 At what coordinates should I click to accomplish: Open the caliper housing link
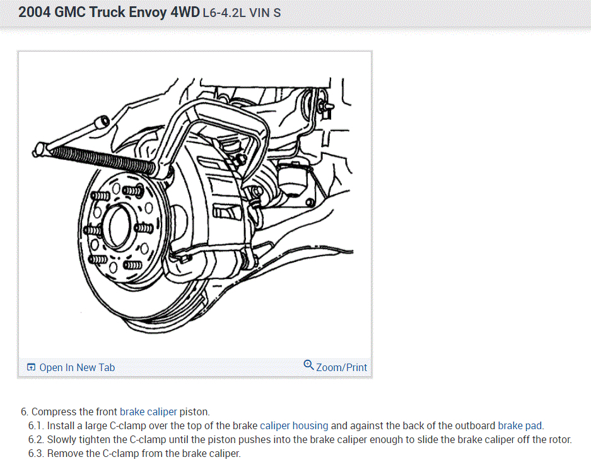click(x=294, y=426)
